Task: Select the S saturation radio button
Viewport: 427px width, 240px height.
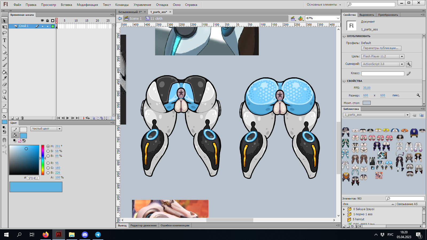Action: (x=48, y=151)
